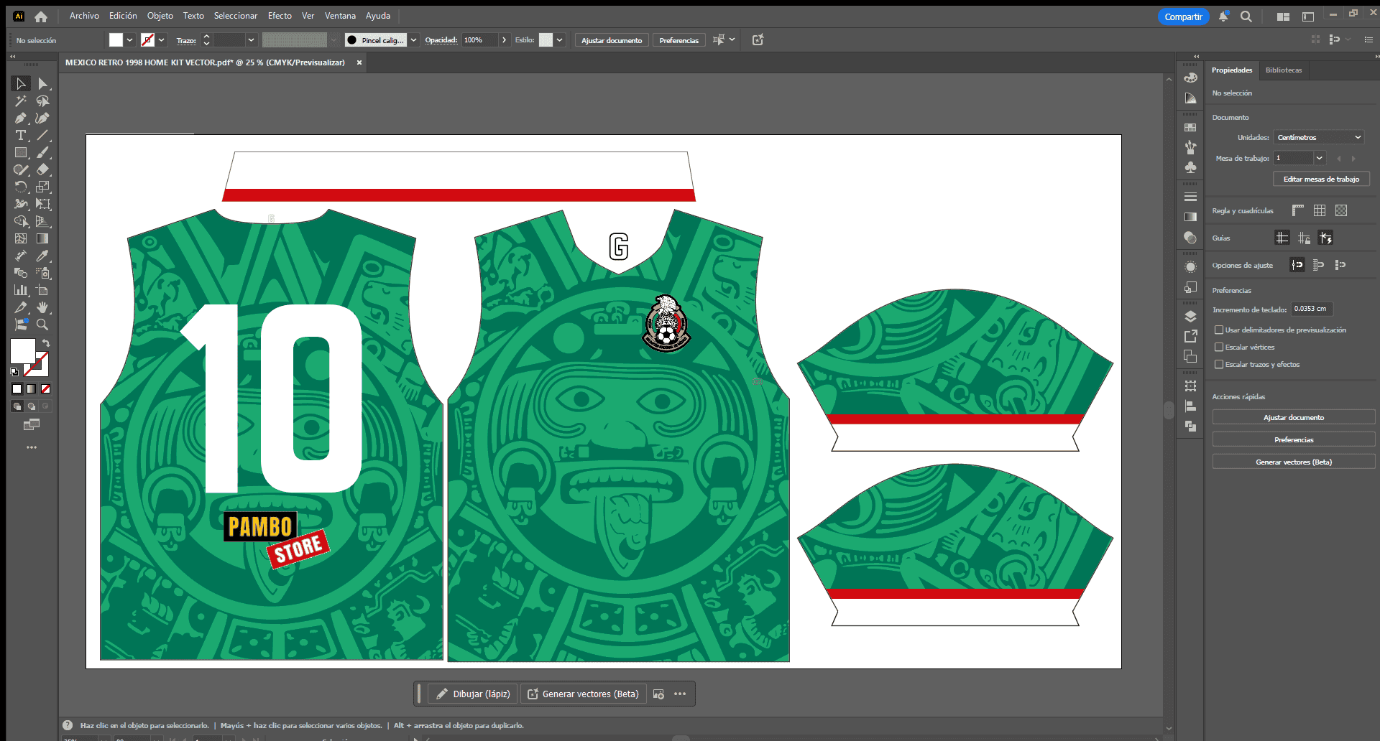
Task: Switch to the Bibliotecas tab
Action: click(x=1284, y=70)
